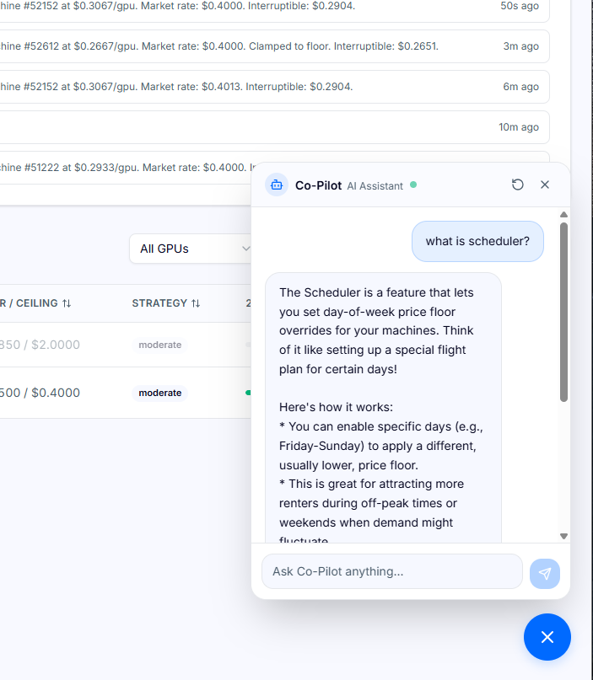Click the log entry for machine #51222

[x=126, y=168]
